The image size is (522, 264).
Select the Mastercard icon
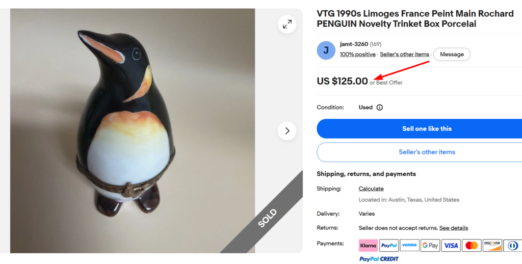tap(472, 246)
